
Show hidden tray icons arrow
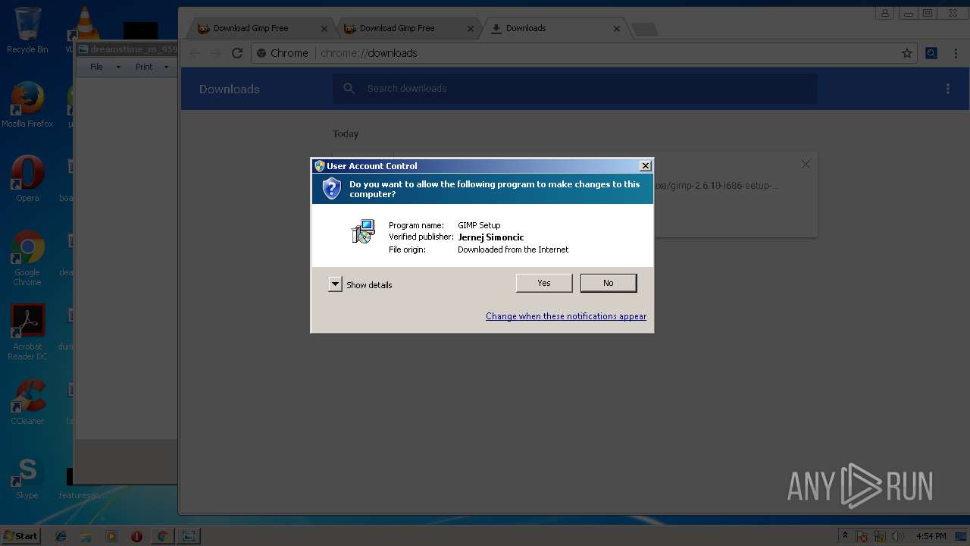(846, 536)
